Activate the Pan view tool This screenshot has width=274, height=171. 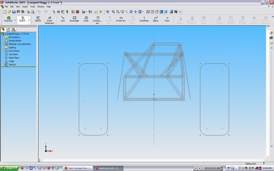click(135, 12)
